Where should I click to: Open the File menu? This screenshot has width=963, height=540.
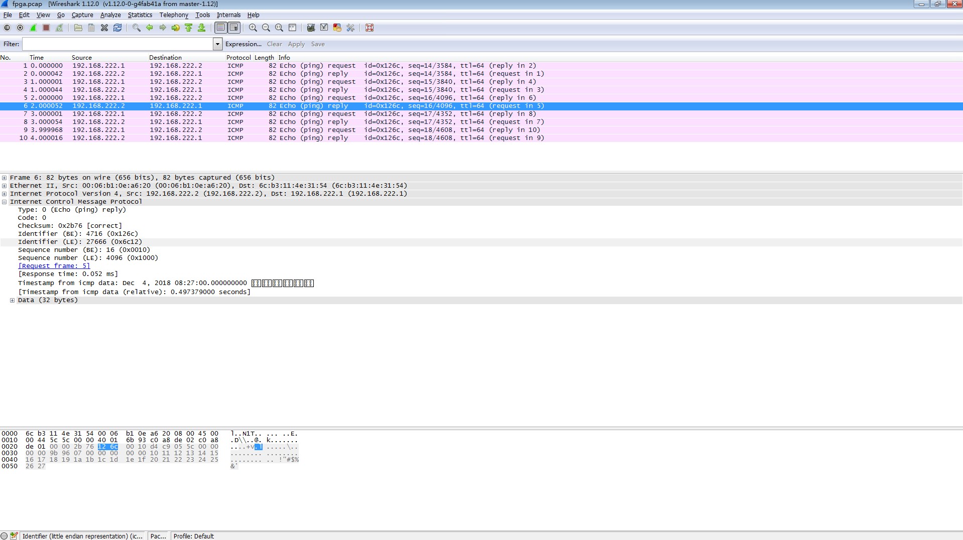pos(8,15)
